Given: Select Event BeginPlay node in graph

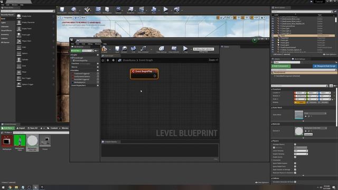Looking at the screenshot, I should (x=144, y=74).
